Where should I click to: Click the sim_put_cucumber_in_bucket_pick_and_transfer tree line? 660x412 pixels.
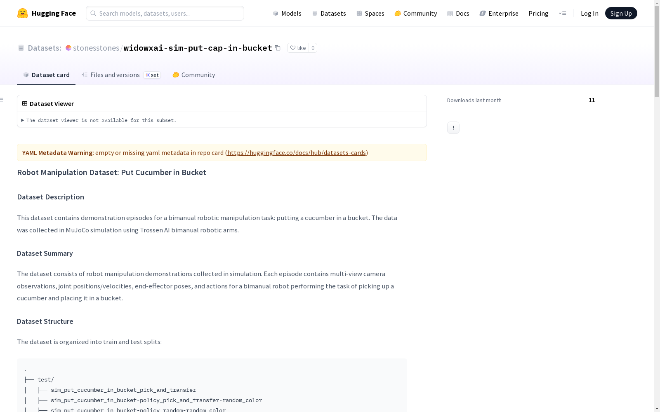coord(123,390)
